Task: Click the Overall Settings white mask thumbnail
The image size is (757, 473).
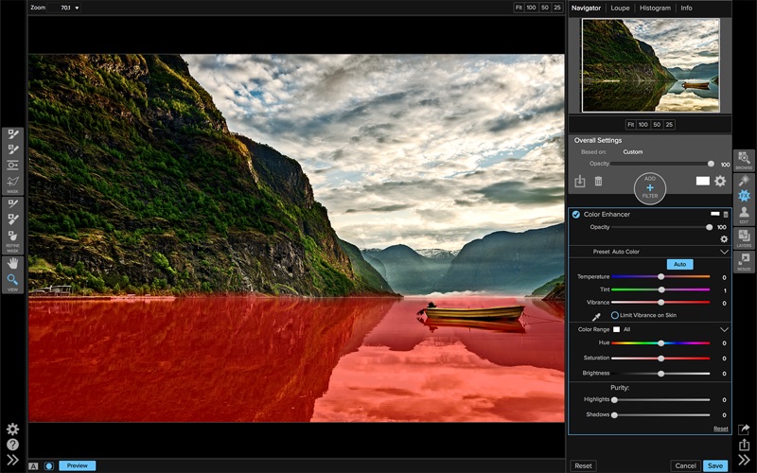Action: point(702,181)
